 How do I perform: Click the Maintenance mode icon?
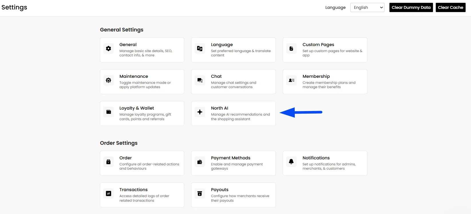coord(108,80)
